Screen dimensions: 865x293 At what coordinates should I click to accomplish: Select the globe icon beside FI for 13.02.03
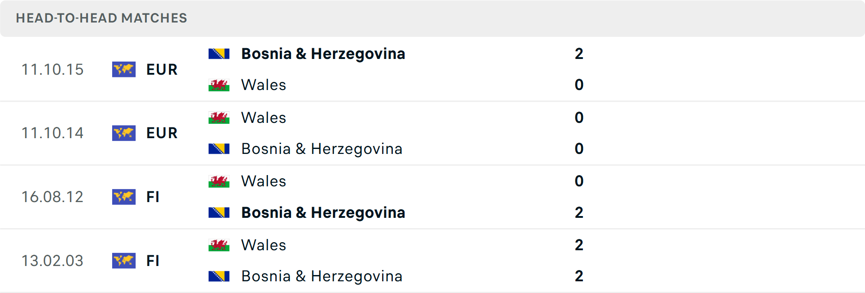click(x=124, y=261)
